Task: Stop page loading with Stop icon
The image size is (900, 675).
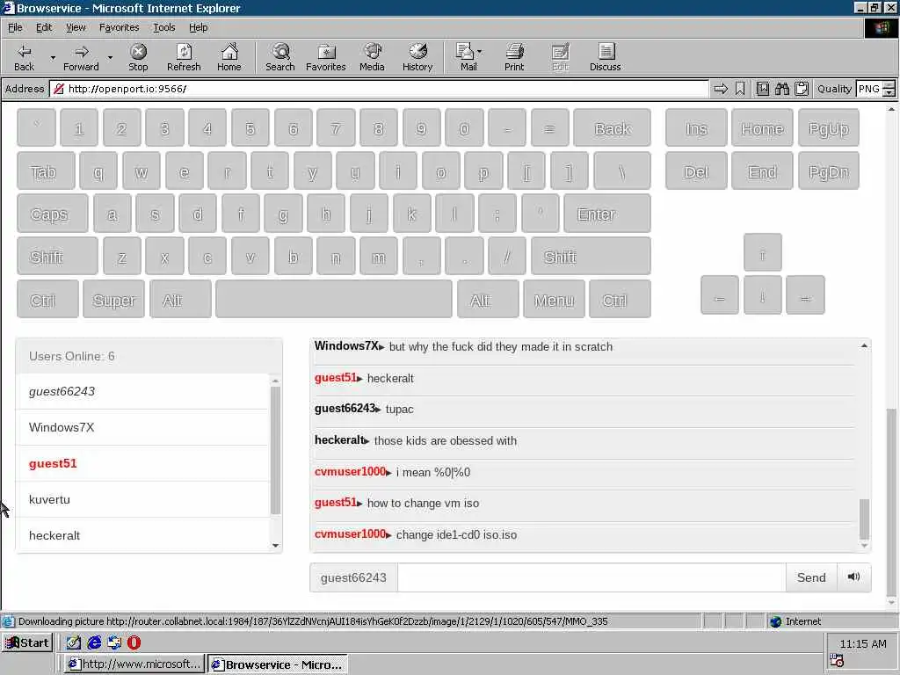Action: [x=138, y=57]
